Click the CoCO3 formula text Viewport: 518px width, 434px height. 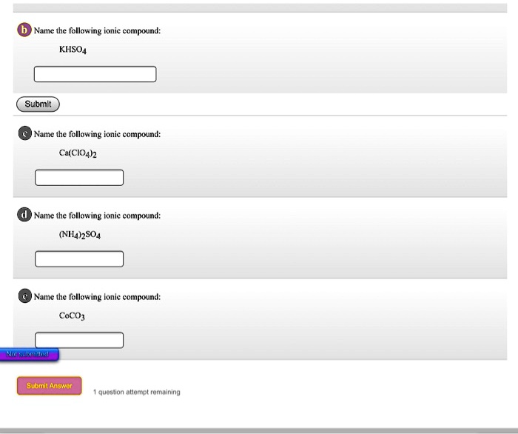73,316
